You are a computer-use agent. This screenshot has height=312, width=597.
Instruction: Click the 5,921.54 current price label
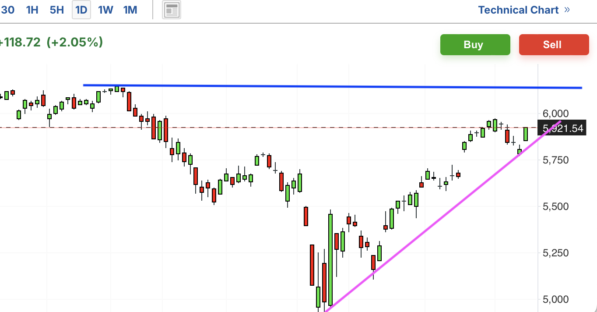click(562, 128)
